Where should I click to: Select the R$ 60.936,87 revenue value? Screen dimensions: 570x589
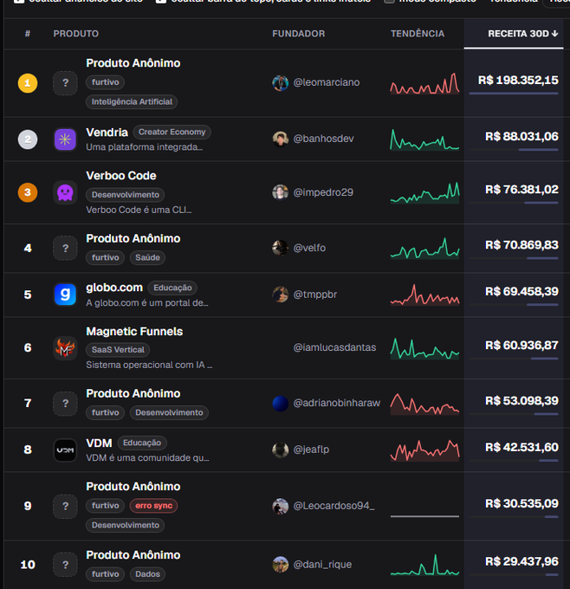(x=521, y=346)
